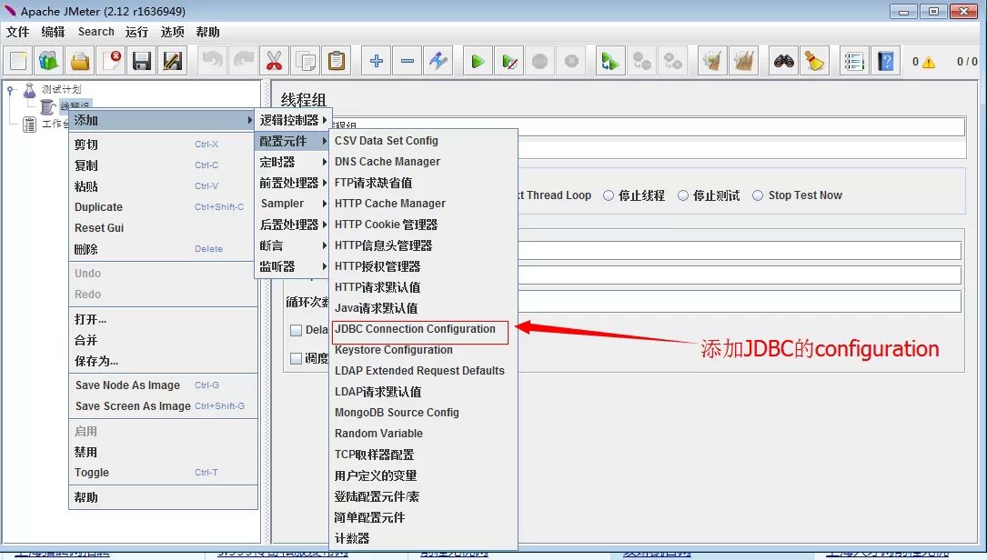This screenshot has height=560, width=987.
Task: Click the Expand All plus icon
Action: click(x=377, y=61)
